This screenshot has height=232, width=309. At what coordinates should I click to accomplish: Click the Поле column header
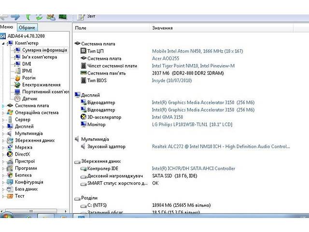(x=81, y=28)
